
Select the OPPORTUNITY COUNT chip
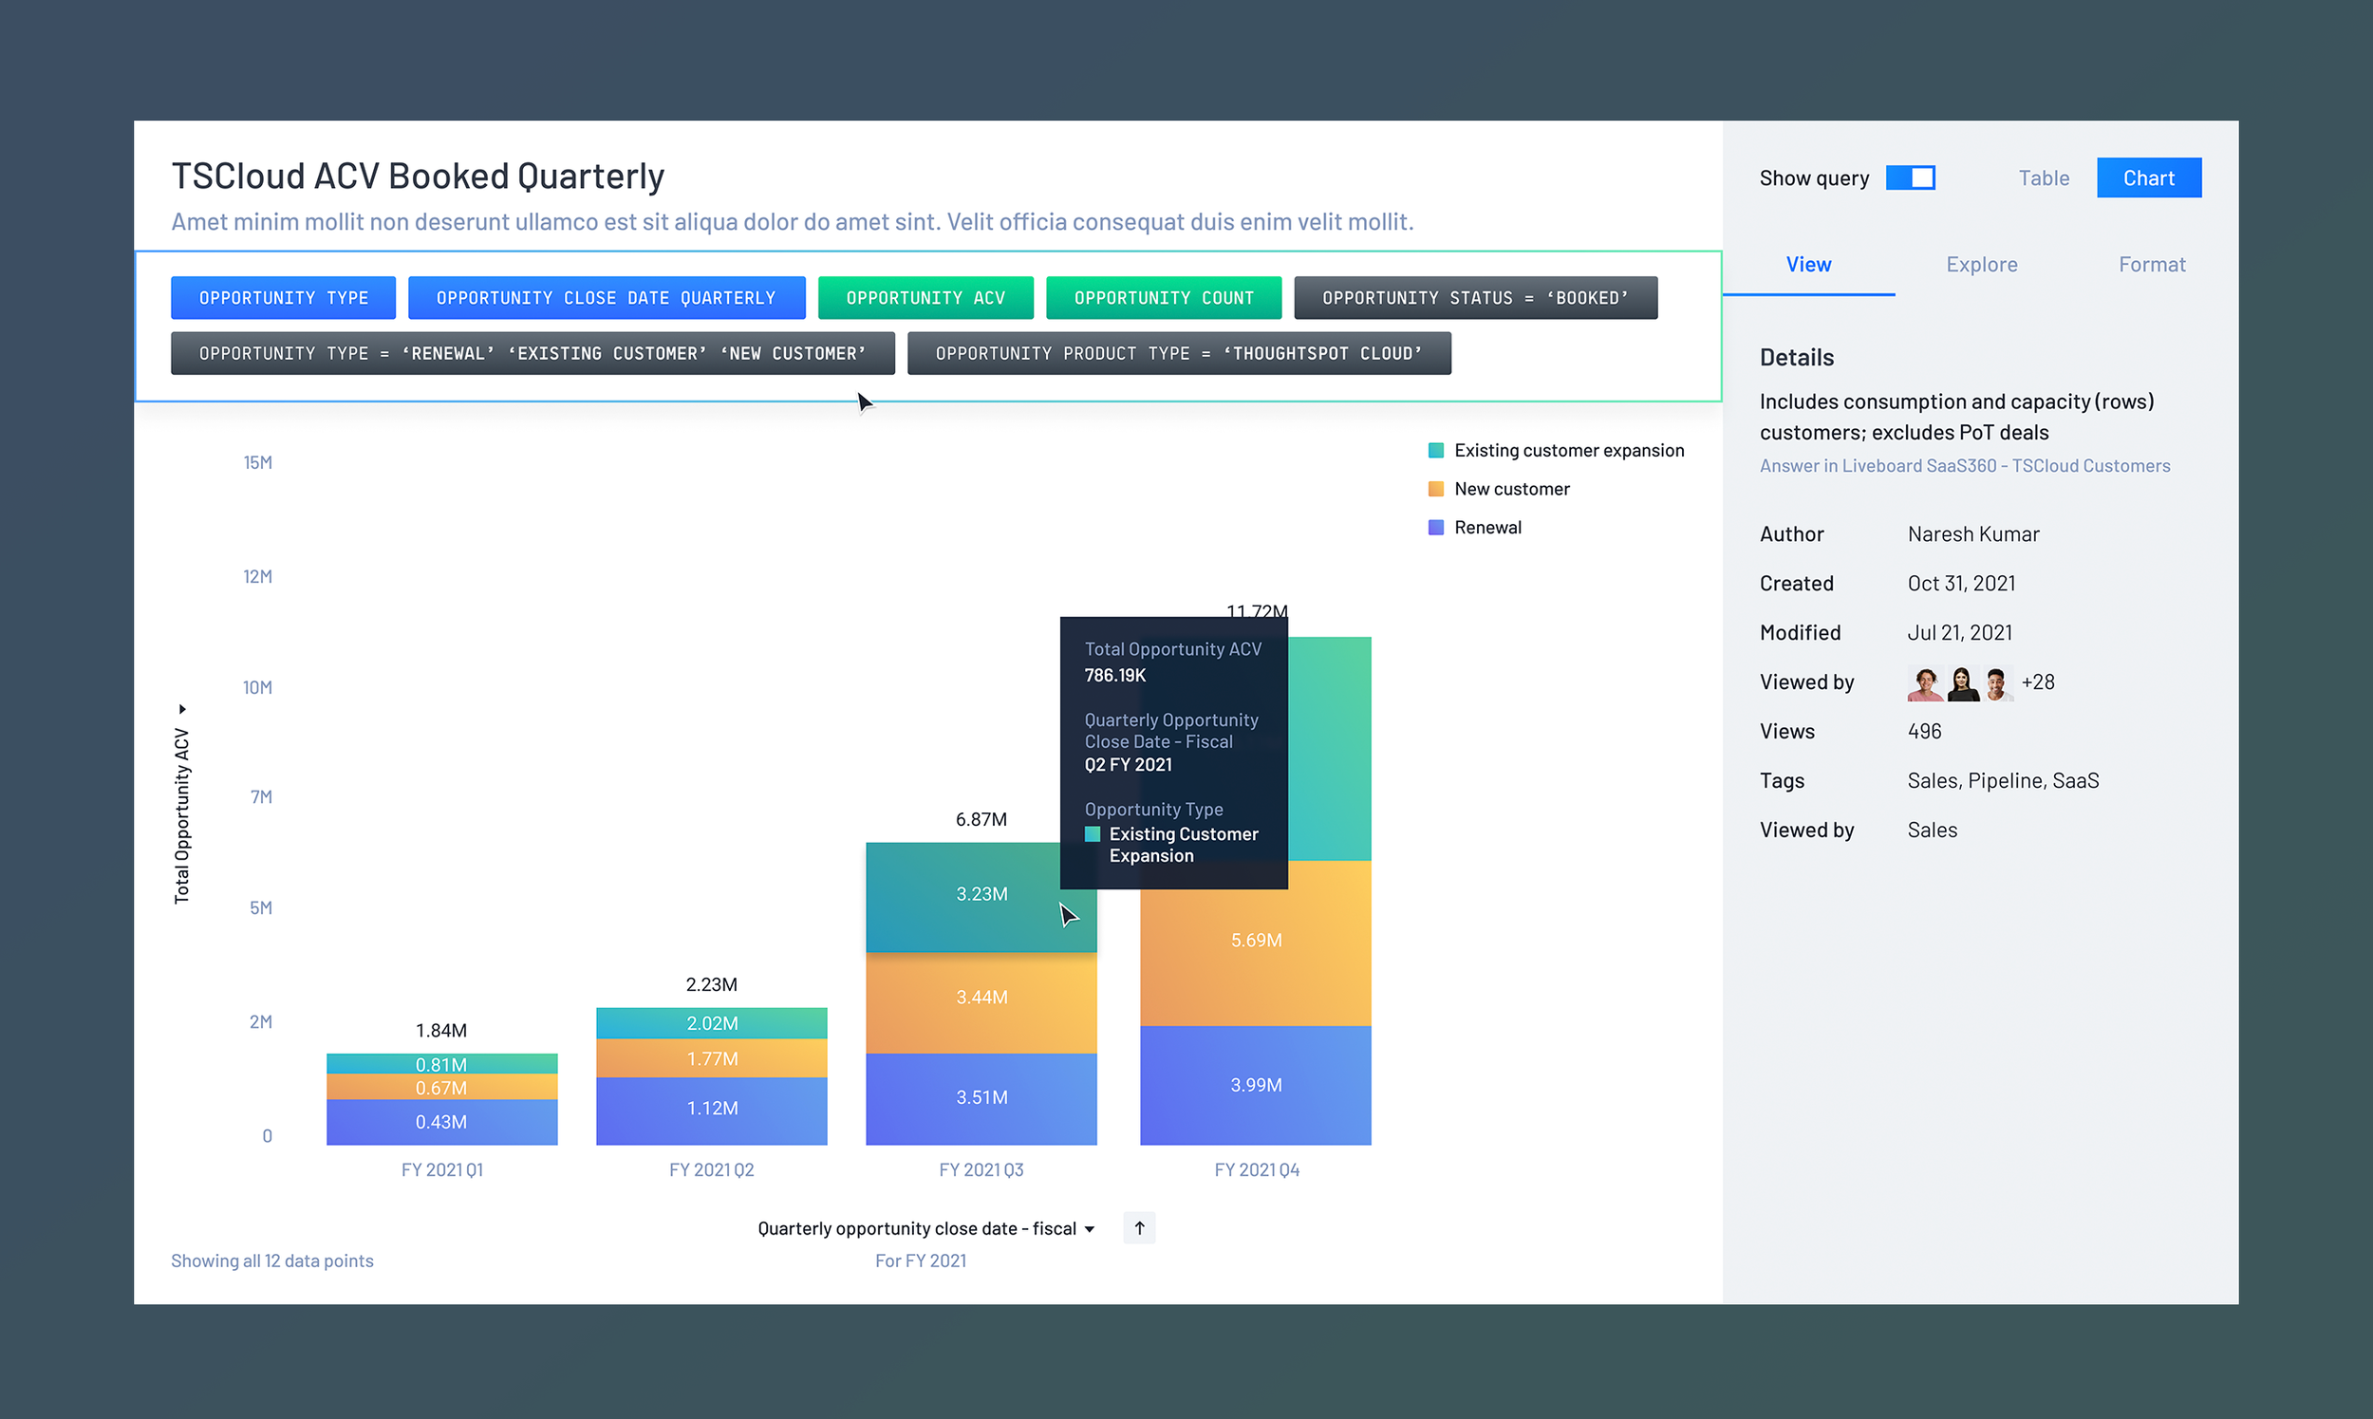[1164, 298]
